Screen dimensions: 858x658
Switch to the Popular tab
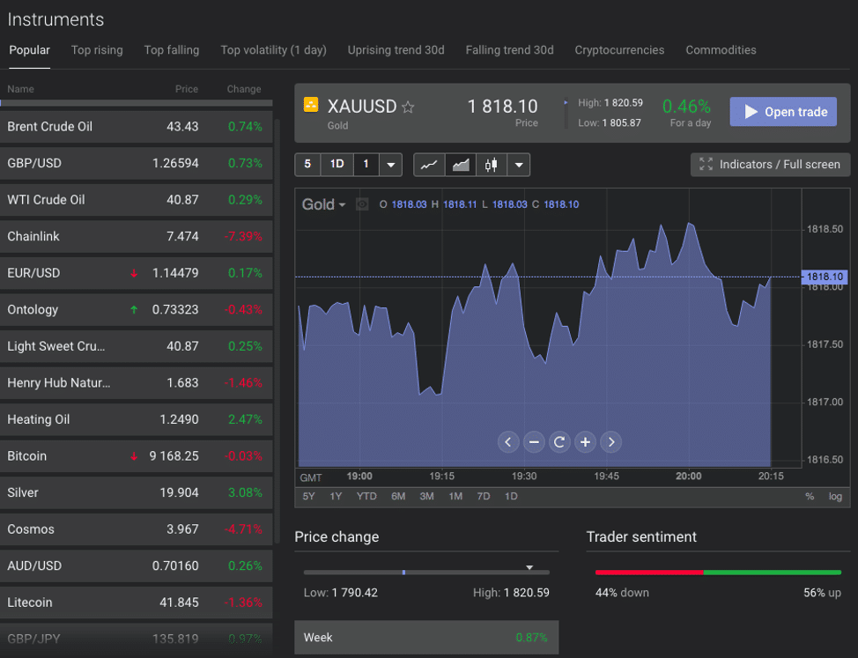point(30,50)
